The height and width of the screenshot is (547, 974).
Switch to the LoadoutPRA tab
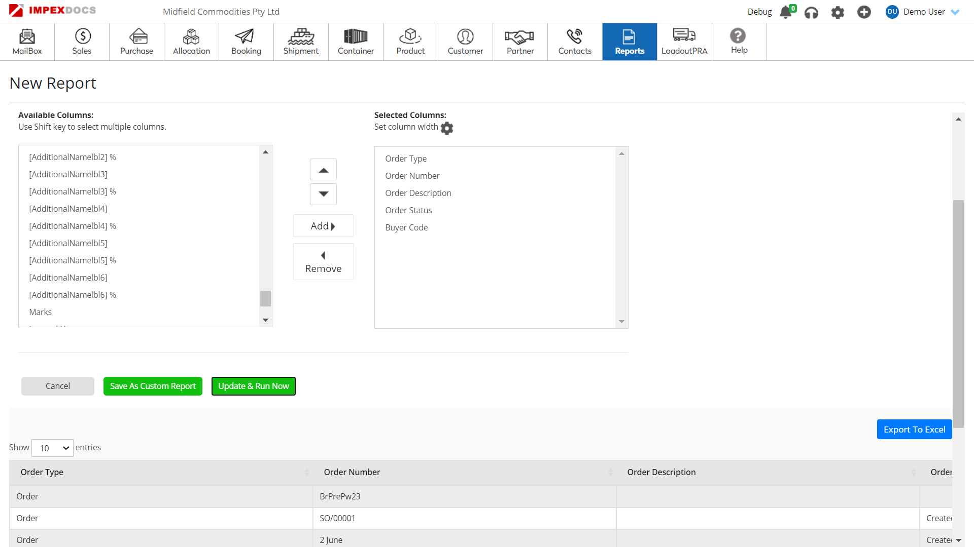[x=684, y=42]
